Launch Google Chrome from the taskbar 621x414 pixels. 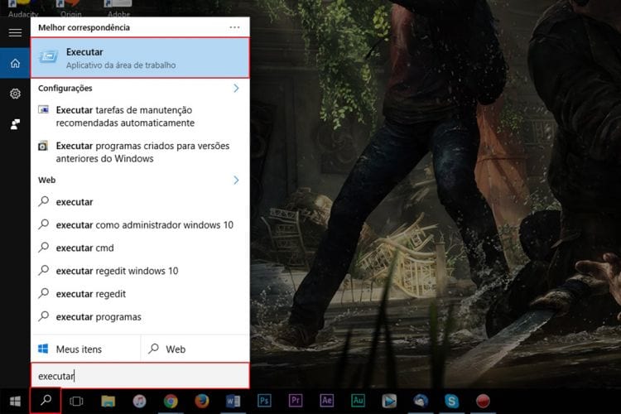[x=171, y=402]
